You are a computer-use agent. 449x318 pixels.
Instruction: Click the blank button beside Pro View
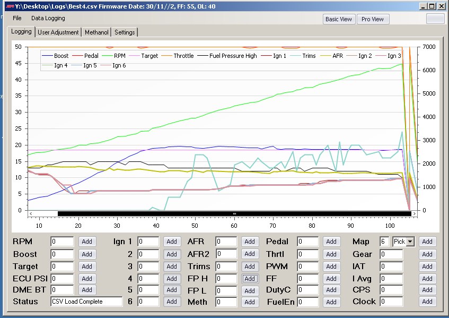tap(435, 19)
